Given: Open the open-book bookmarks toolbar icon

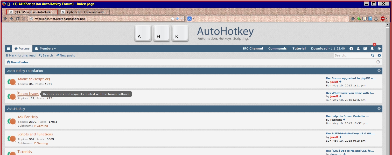Looking at the screenshot, I should coord(365,19).
